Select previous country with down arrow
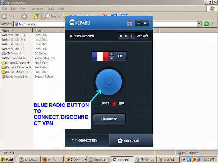This screenshot has width=218, height=163. click(x=111, y=58)
